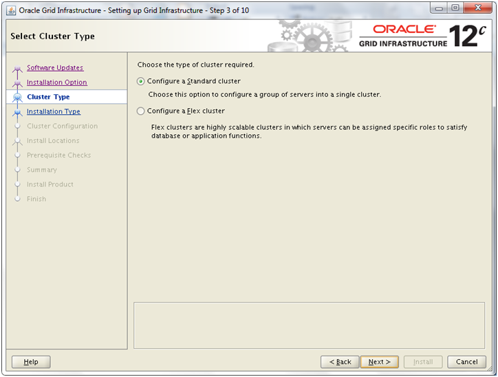Viewport: 498px width, 377px height.
Task: Click the Oracle Grid Infrastructure 12c logo
Action: click(422, 36)
